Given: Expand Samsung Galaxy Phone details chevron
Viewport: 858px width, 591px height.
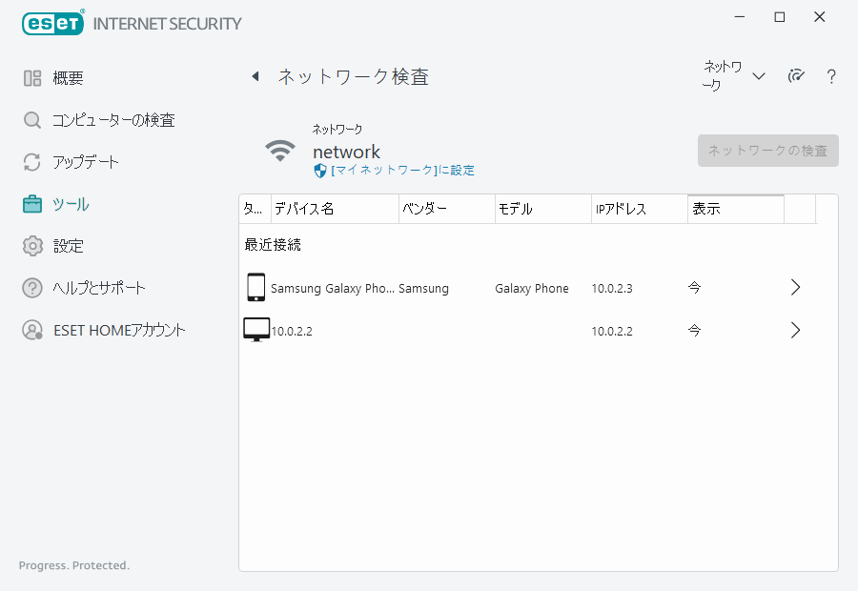Looking at the screenshot, I should point(796,288).
